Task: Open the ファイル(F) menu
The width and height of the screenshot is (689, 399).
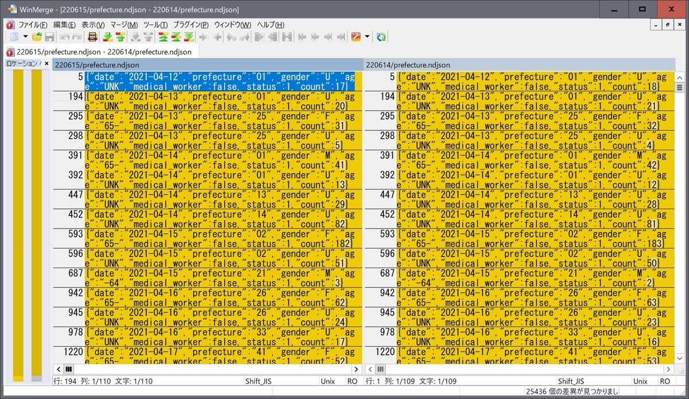Action: (33, 25)
